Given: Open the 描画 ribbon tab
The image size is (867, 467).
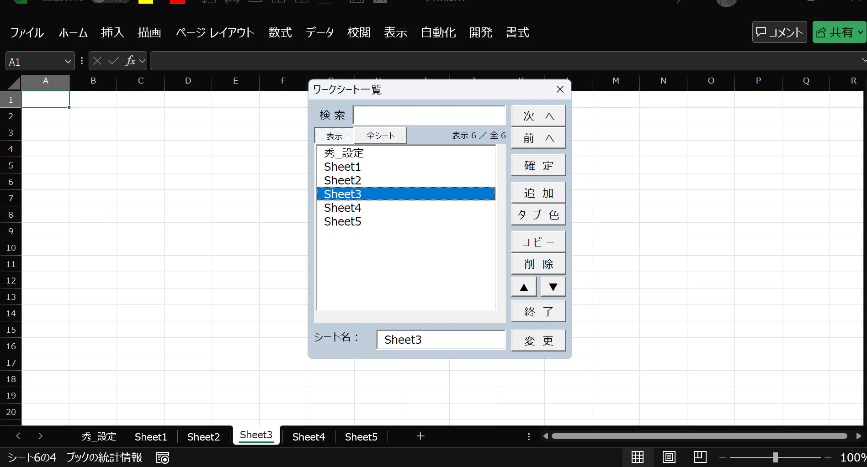Looking at the screenshot, I should coord(149,32).
